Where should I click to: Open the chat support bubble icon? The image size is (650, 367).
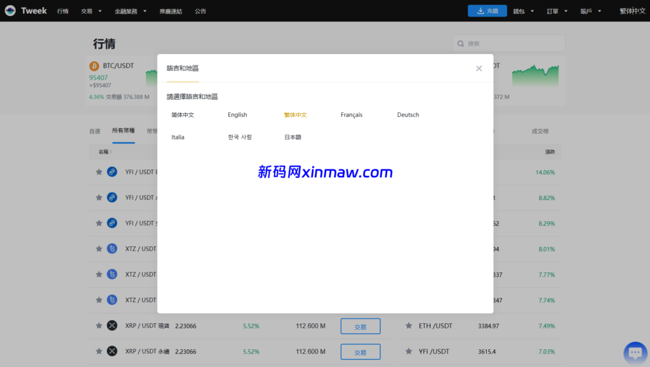pyautogui.click(x=635, y=352)
